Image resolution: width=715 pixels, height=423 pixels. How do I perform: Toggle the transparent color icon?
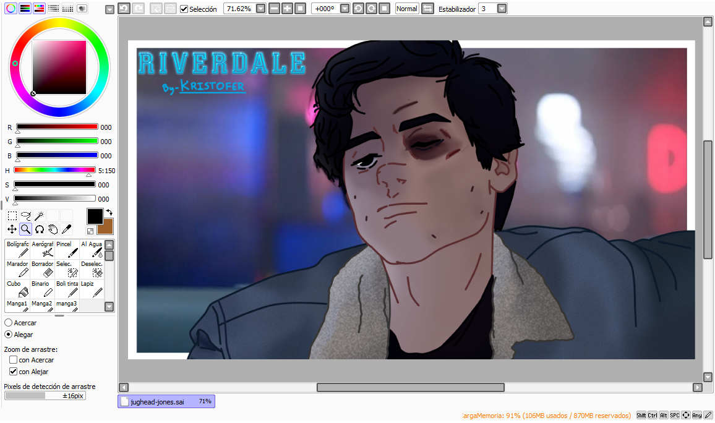90,231
